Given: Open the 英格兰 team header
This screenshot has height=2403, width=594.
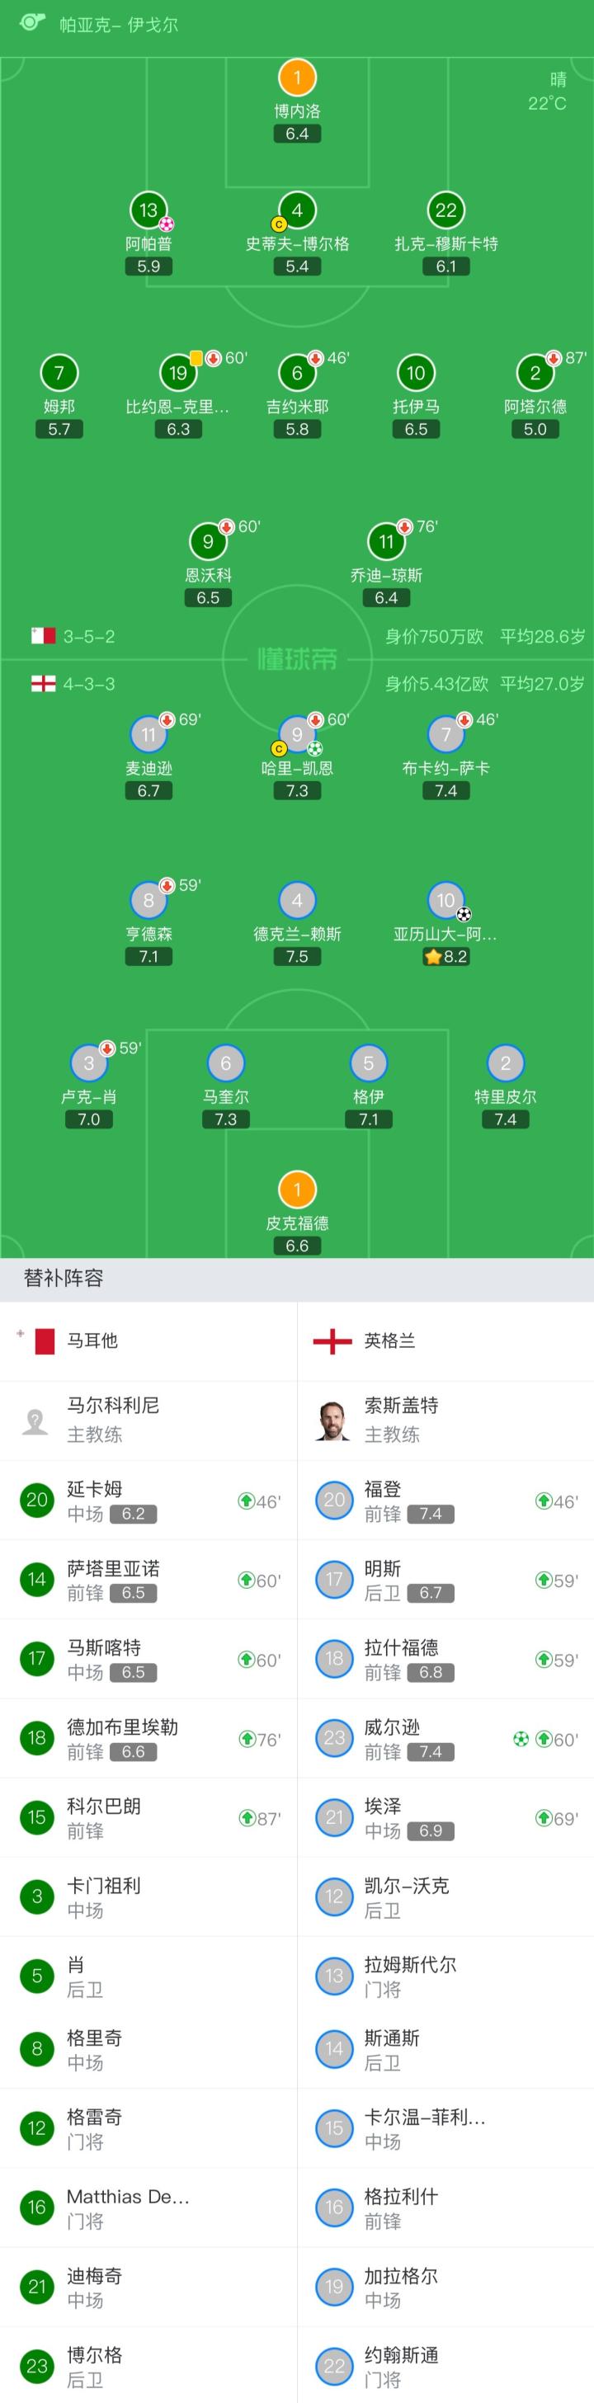Looking at the screenshot, I should pos(389,1341).
